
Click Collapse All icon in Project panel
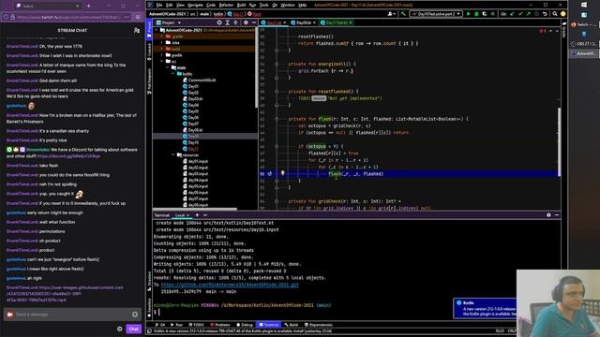tap(235, 22)
